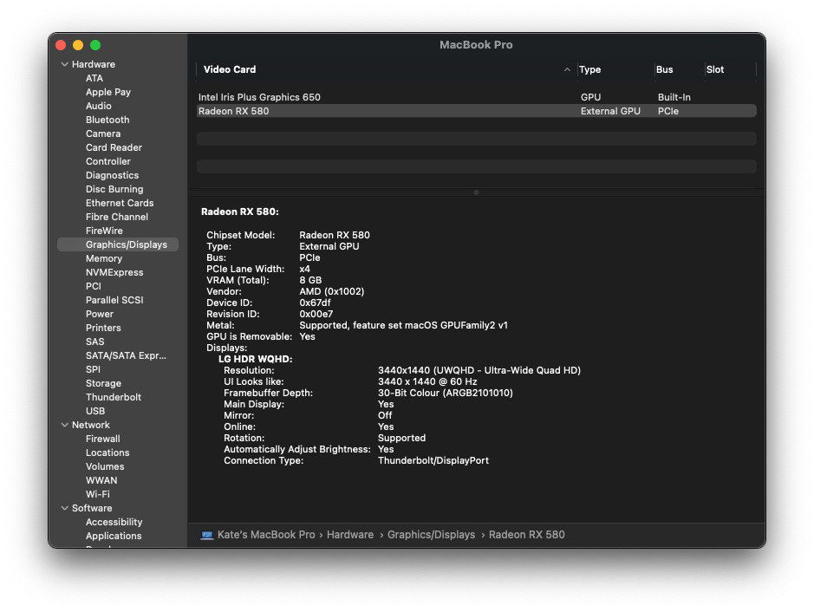
Task: Select Apple Pay in the sidebar
Action: 108,93
